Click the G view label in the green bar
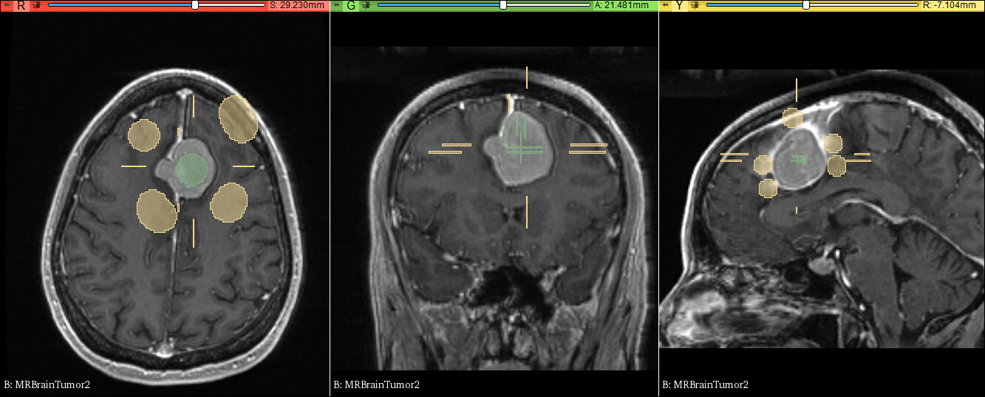 350,5
